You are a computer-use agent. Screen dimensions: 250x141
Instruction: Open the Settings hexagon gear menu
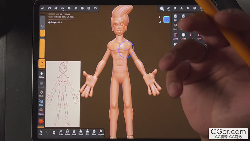click(x=195, y=8)
